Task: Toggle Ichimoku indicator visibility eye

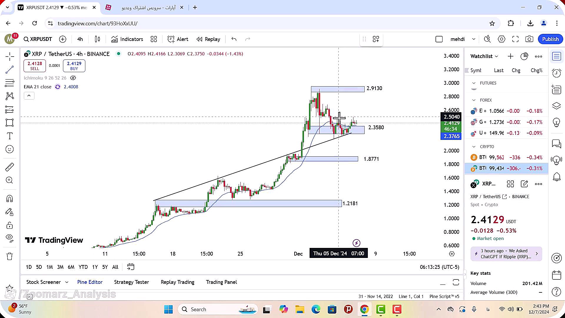Action: click(73, 78)
